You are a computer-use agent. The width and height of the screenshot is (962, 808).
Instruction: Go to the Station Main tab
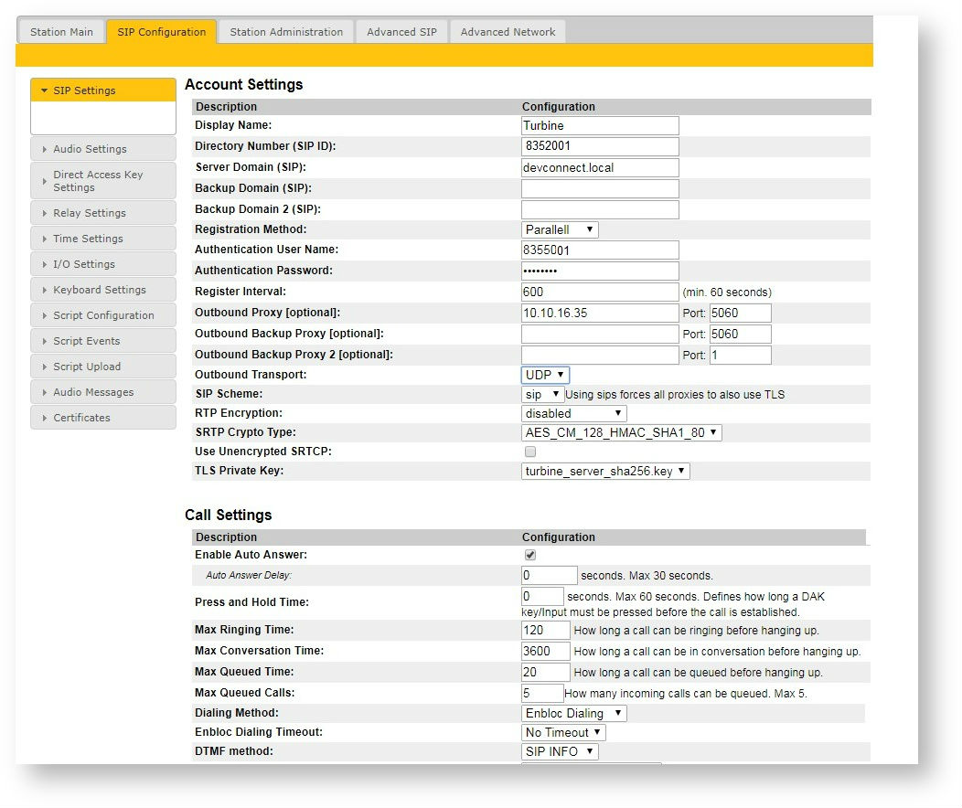click(60, 30)
